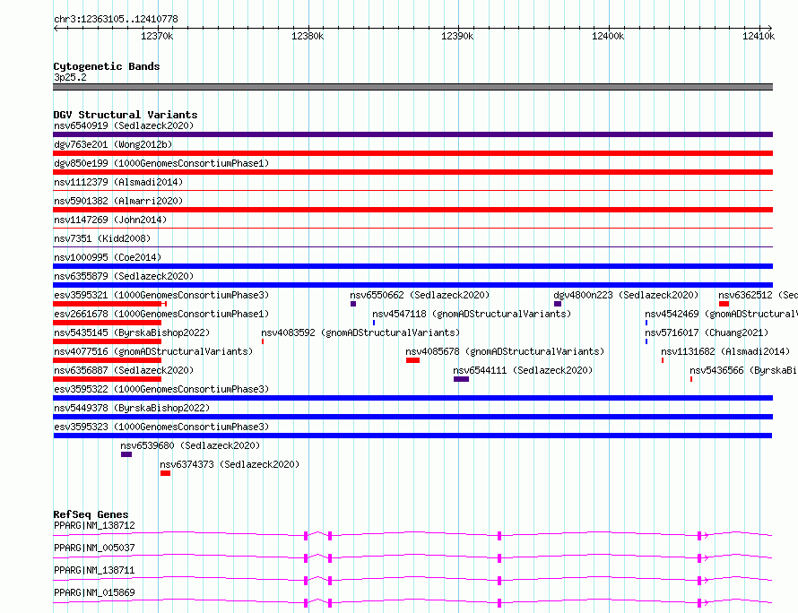Screen dimensions: 798x613
Task: Click the red nsv4083592 variant marker
Action: pyautogui.click(x=263, y=341)
